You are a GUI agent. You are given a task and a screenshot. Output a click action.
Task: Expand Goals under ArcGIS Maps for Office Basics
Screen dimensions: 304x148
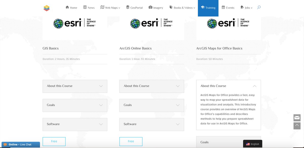pos(229,142)
